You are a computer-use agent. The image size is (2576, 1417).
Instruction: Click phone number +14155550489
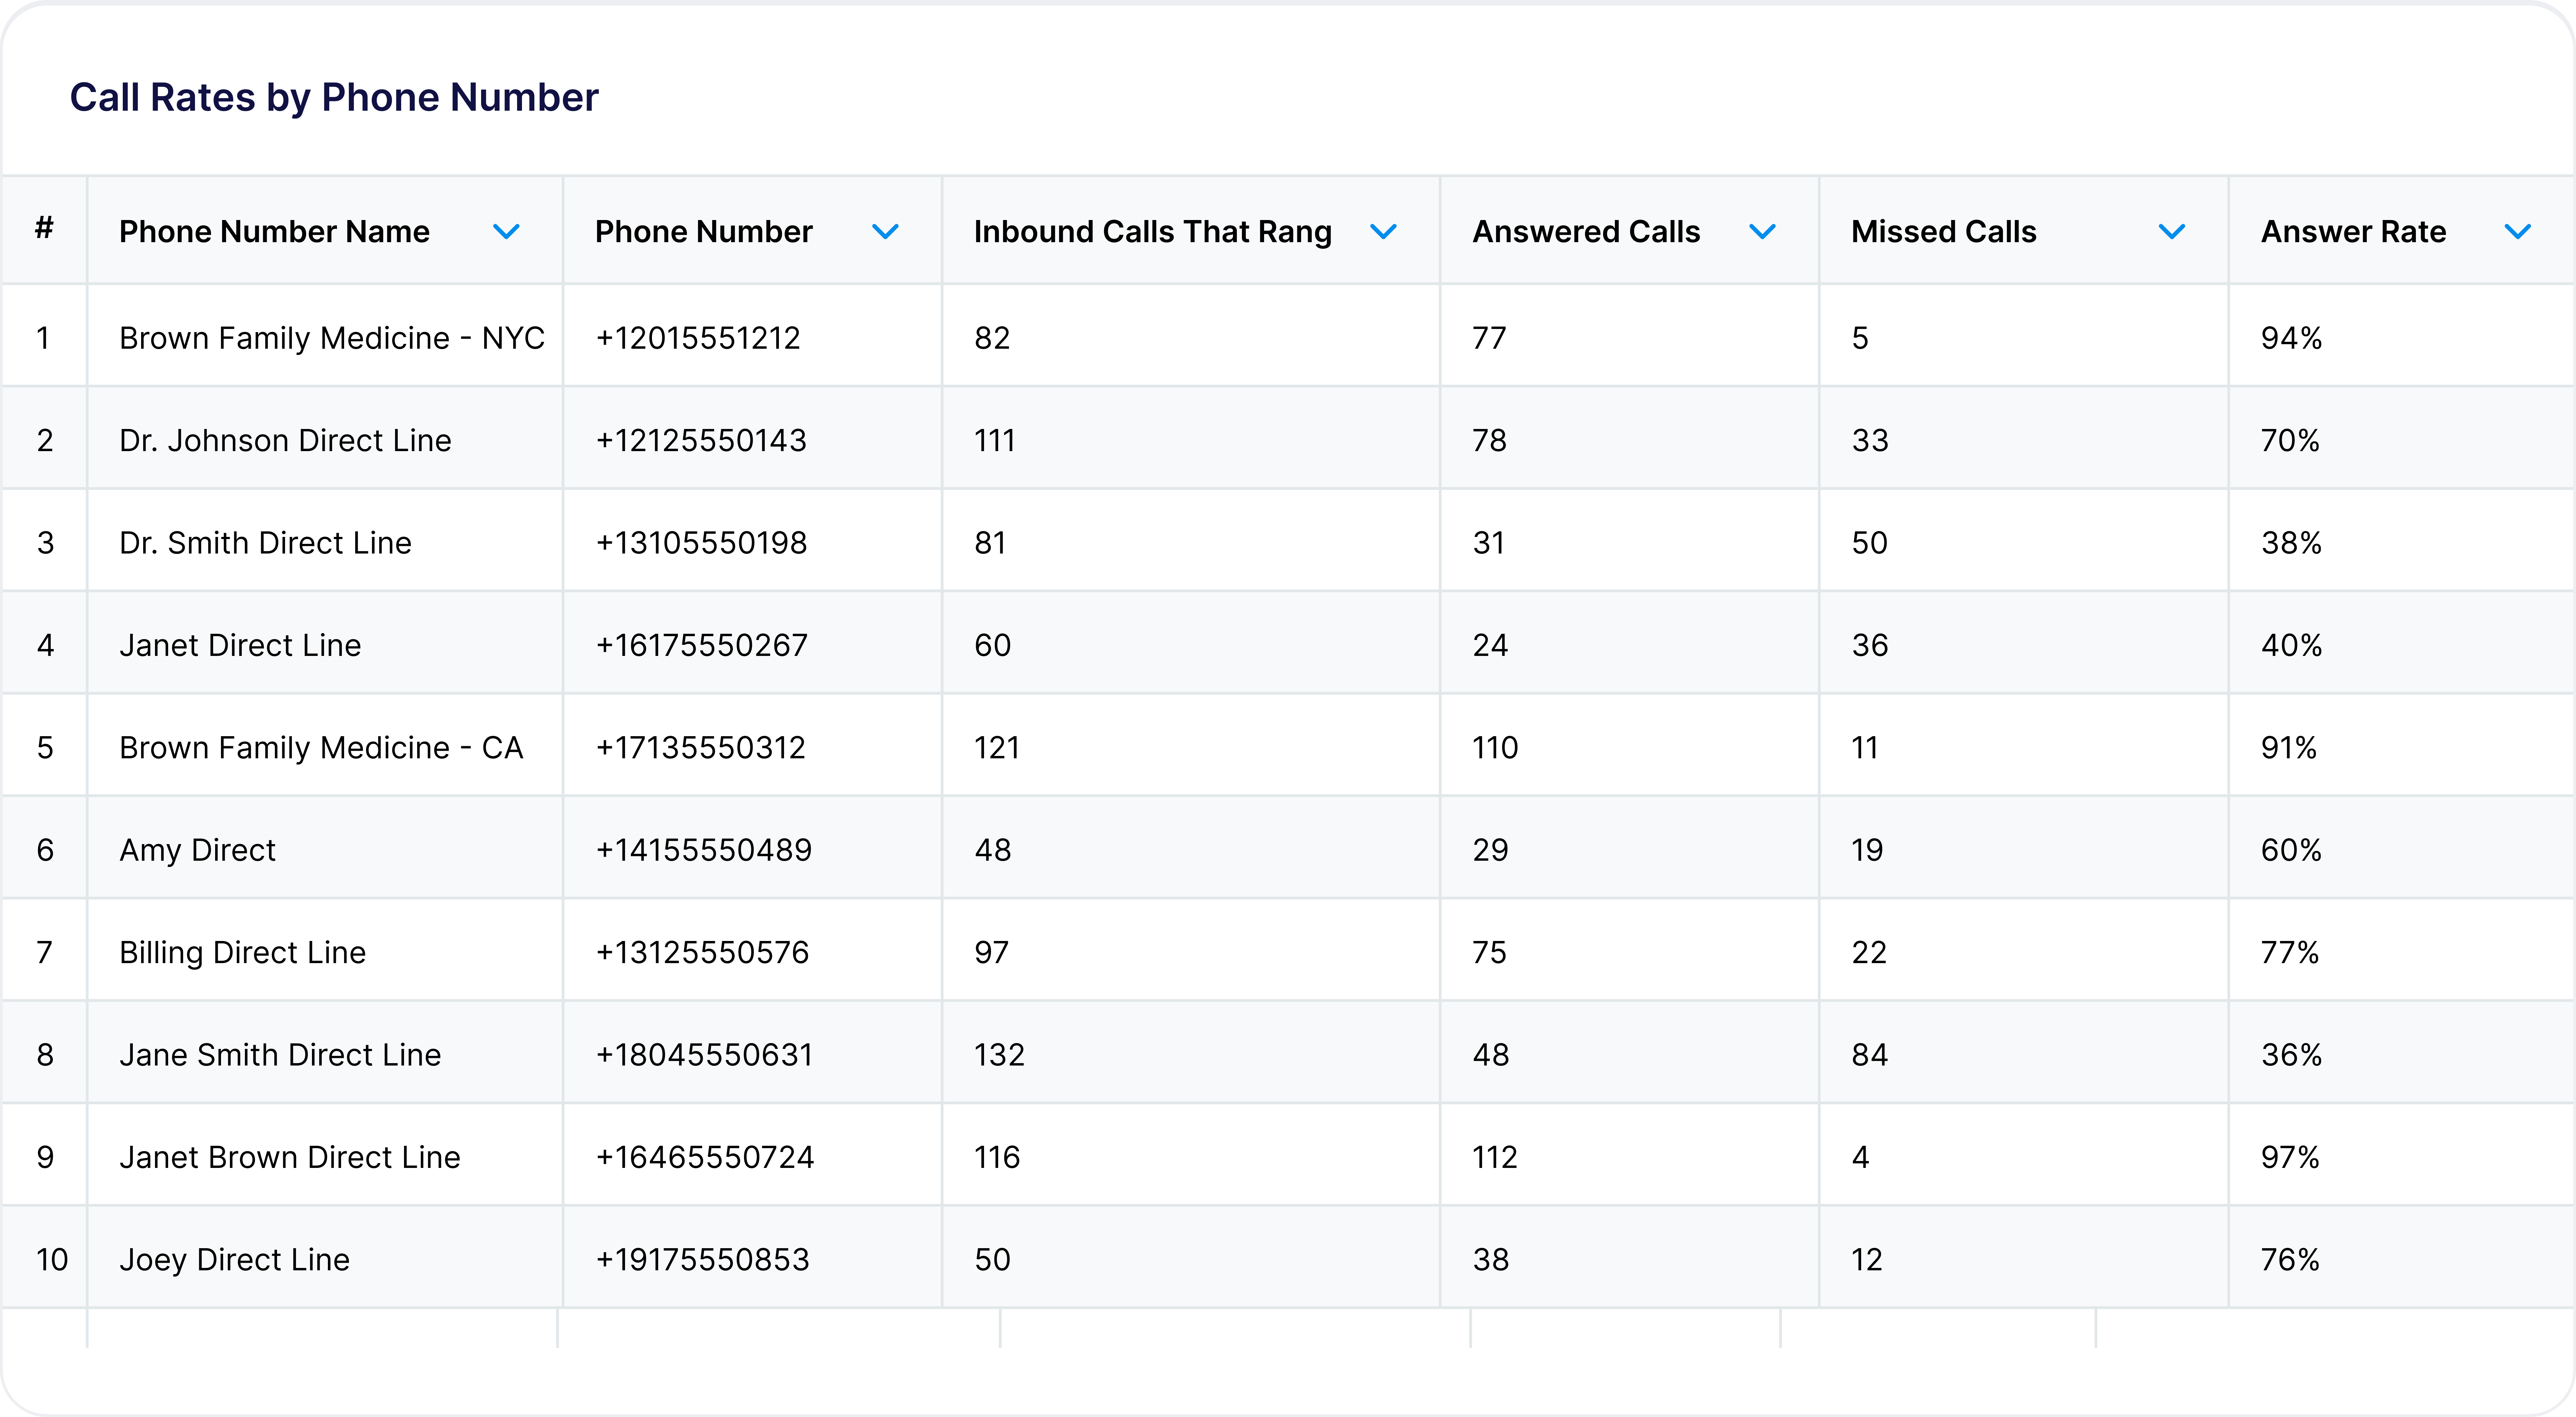coord(703,850)
